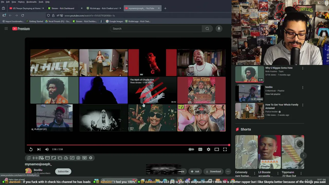Click playback speed gauge icon

66,158
